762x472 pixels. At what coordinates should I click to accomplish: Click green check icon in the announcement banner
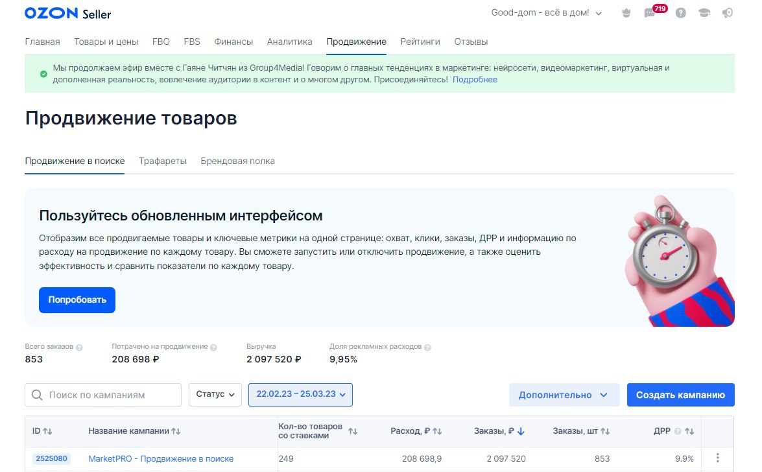click(43, 74)
